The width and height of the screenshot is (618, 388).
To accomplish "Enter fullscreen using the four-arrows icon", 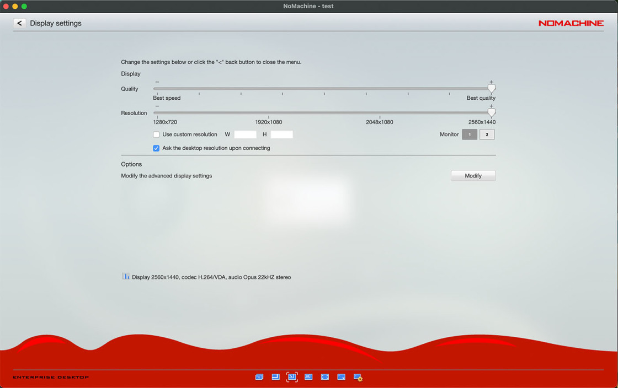I will [x=325, y=377].
